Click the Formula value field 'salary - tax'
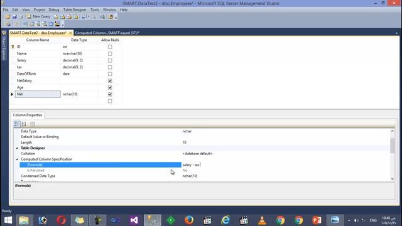 tap(285, 164)
